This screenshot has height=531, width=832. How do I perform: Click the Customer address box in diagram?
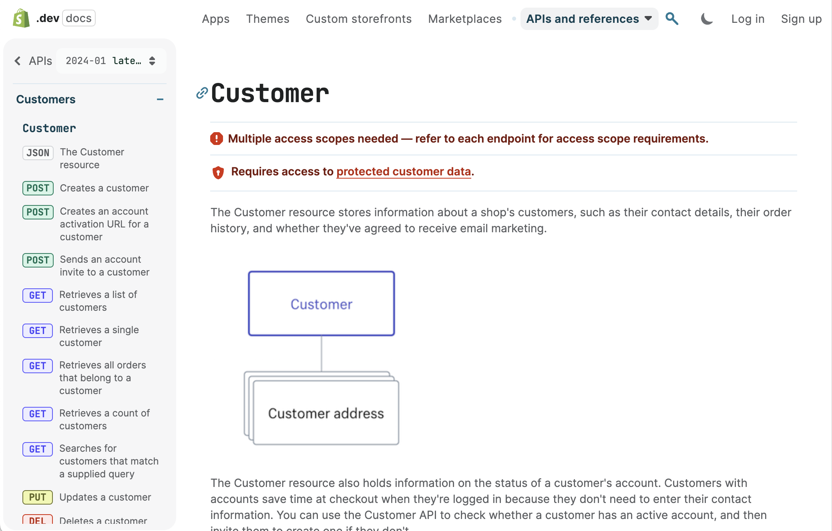[x=326, y=413]
